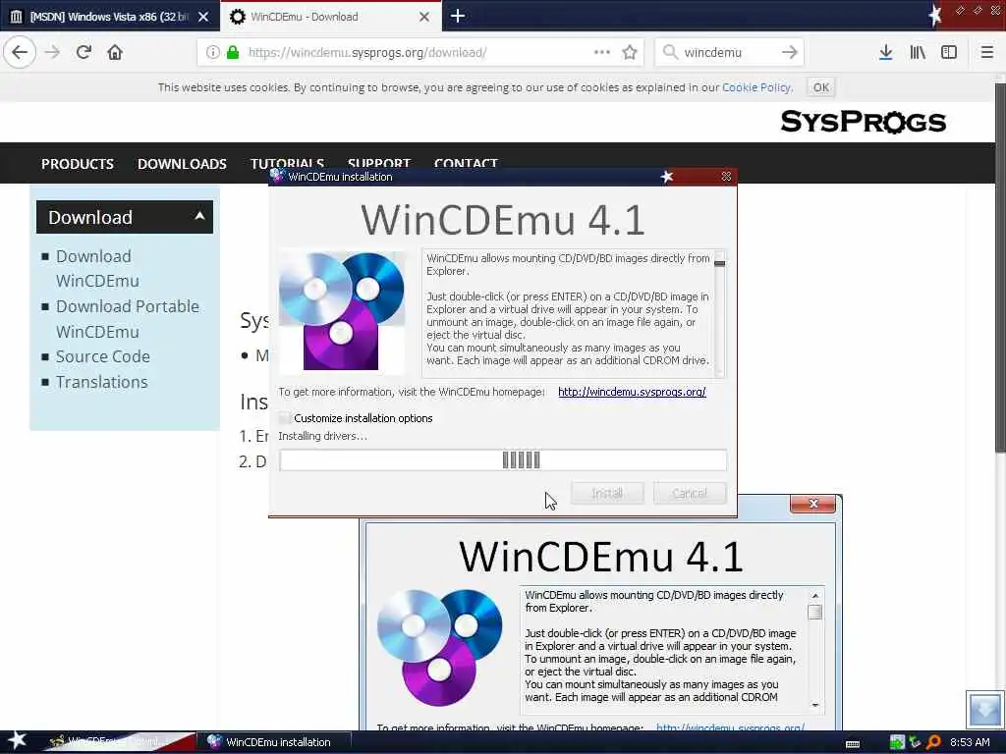Close the WinCDEmu - Download tab
The width and height of the screenshot is (1006, 754).
(424, 17)
